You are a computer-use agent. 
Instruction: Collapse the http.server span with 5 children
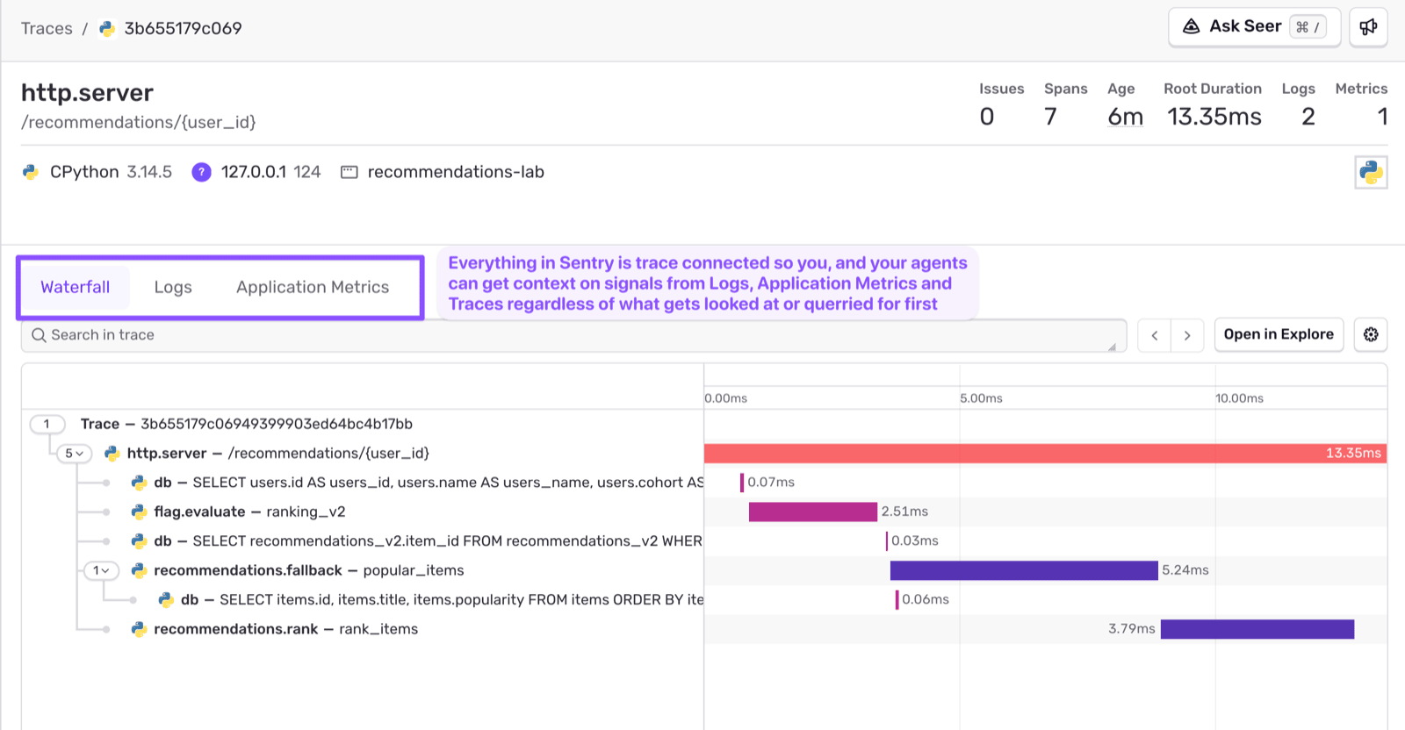coord(73,454)
